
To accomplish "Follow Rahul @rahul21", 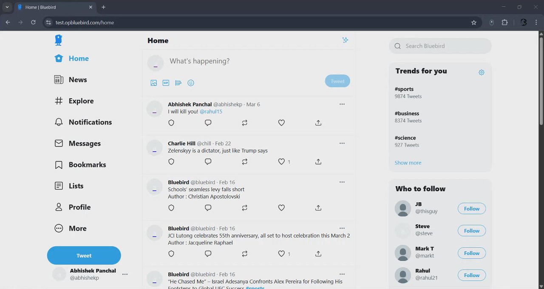I will (x=472, y=275).
